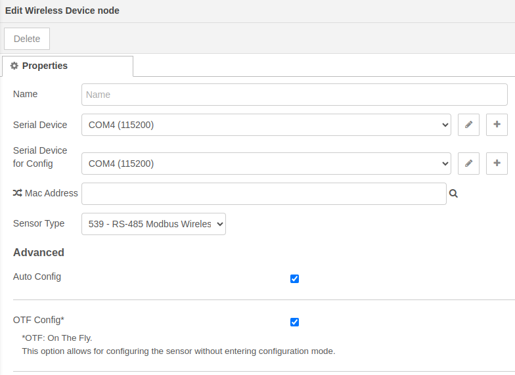Search for Mac Address with magnifier icon
The width and height of the screenshot is (515, 375).
453,194
